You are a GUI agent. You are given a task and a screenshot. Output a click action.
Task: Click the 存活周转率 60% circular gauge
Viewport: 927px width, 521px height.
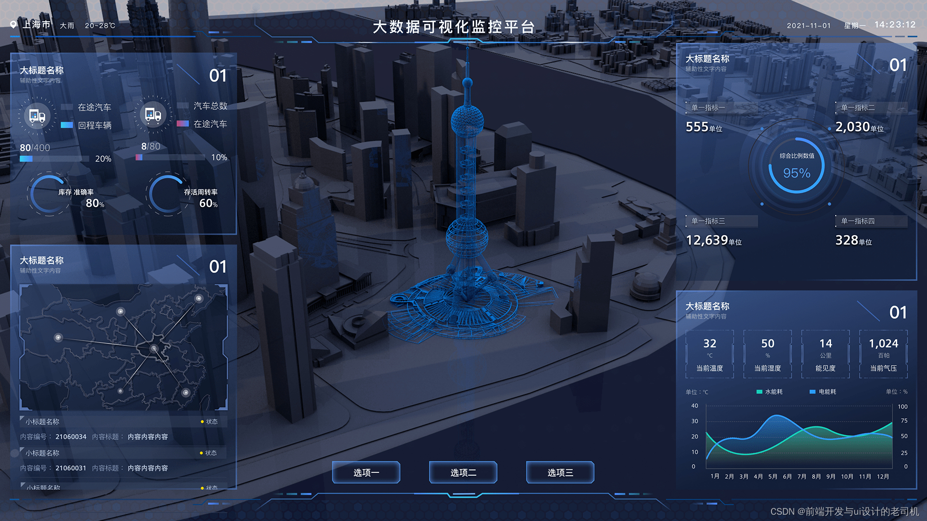(167, 194)
